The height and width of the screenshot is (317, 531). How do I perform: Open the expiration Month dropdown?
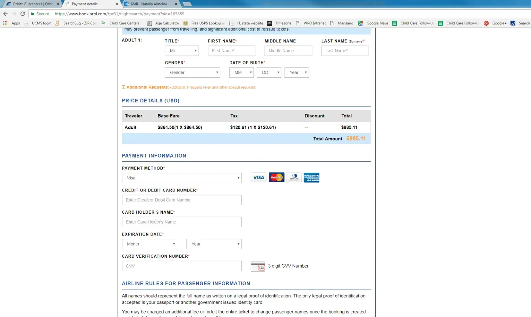(x=150, y=244)
